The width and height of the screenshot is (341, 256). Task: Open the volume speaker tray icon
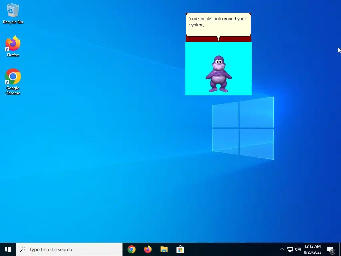(x=298, y=249)
